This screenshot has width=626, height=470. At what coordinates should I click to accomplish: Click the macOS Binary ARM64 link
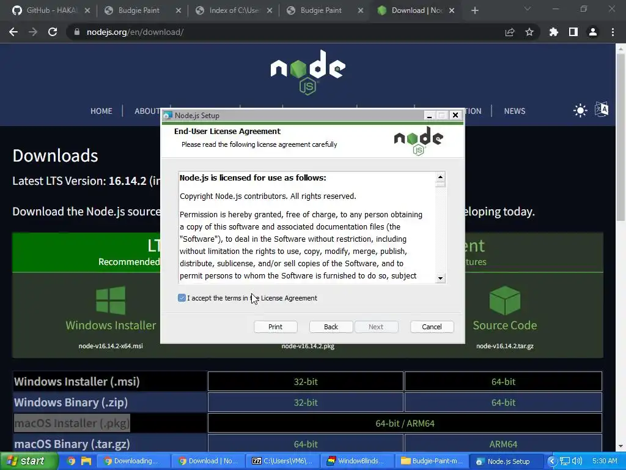tap(503, 444)
